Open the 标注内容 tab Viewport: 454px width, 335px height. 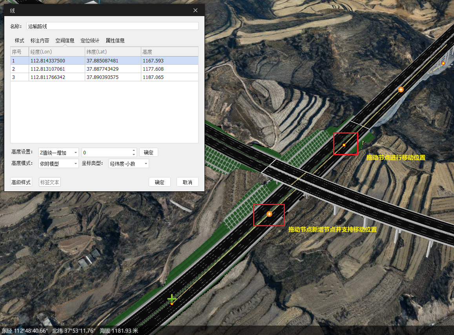(x=40, y=40)
